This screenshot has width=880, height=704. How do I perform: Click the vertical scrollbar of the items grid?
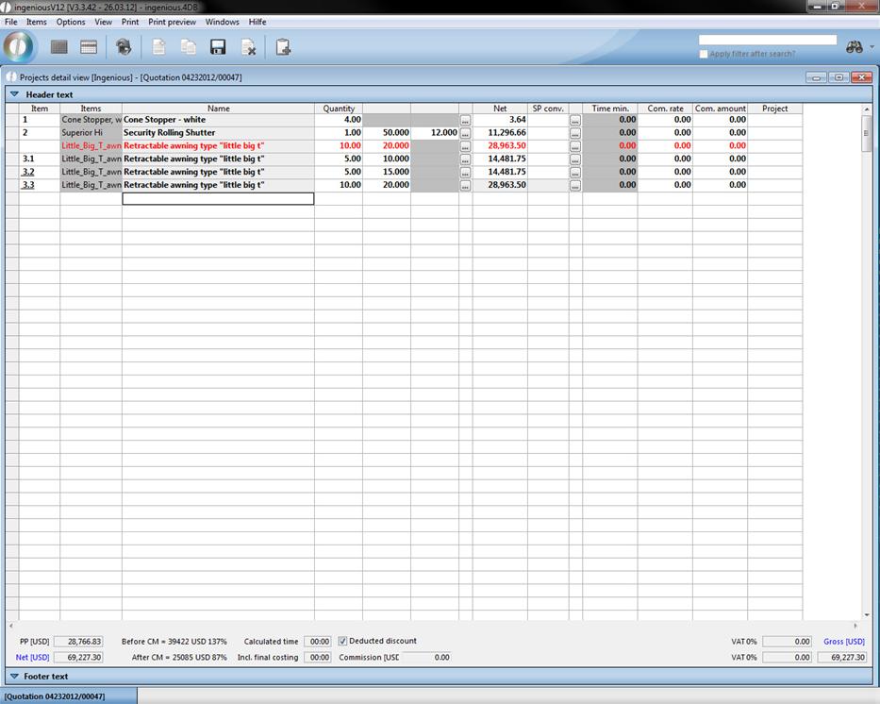click(x=867, y=377)
